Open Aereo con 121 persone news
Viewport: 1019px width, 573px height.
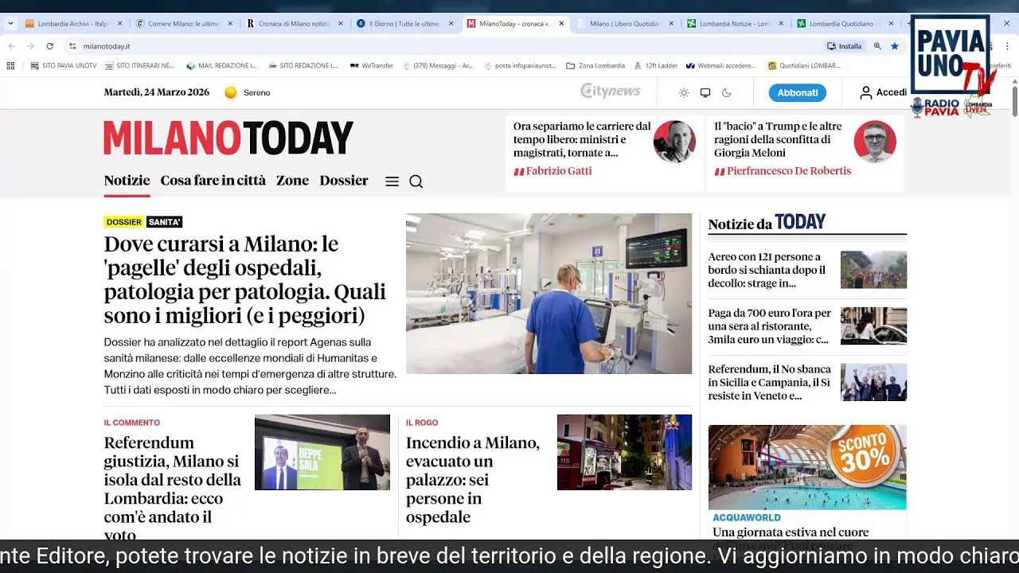(x=767, y=270)
